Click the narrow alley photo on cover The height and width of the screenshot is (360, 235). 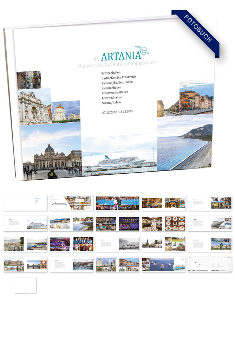pos(29,80)
